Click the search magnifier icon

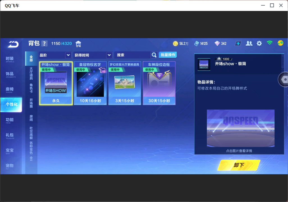tap(154, 55)
